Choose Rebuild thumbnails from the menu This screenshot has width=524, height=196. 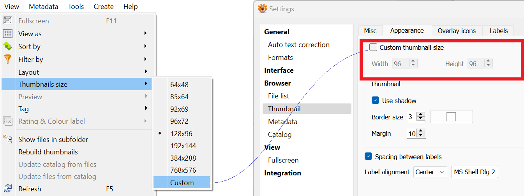48,152
